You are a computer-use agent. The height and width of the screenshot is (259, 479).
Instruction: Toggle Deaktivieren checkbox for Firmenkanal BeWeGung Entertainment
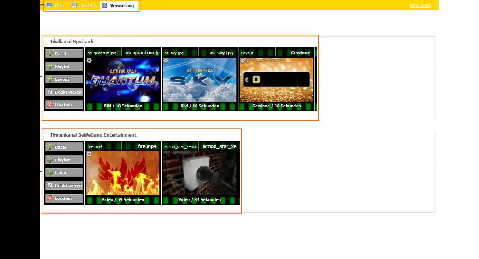(50, 186)
